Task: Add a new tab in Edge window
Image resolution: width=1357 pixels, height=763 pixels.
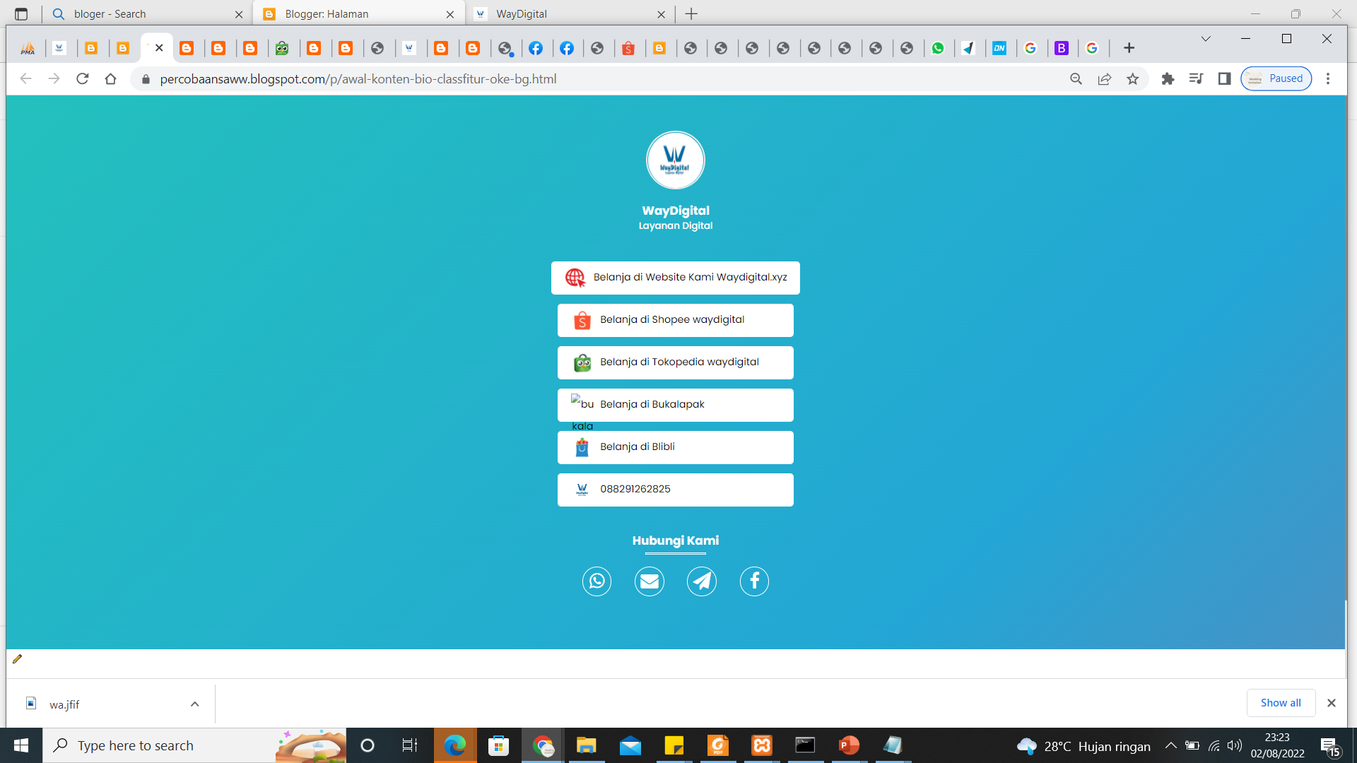Action: [x=691, y=14]
